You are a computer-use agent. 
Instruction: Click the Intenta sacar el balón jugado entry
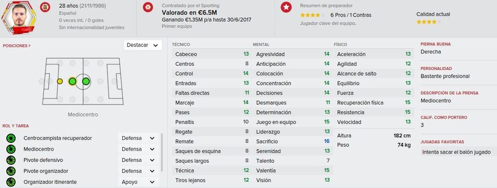click(x=456, y=152)
